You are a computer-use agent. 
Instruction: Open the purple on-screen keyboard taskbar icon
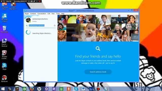(x=54, y=89)
